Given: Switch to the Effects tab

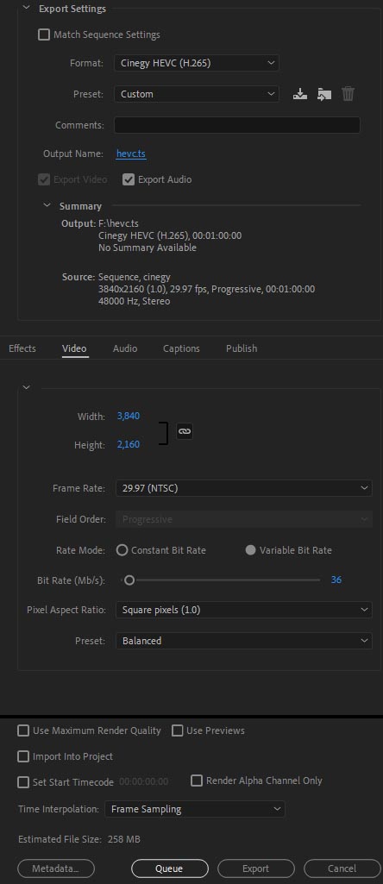Looking at the screenshot, I should click(22, 348).
